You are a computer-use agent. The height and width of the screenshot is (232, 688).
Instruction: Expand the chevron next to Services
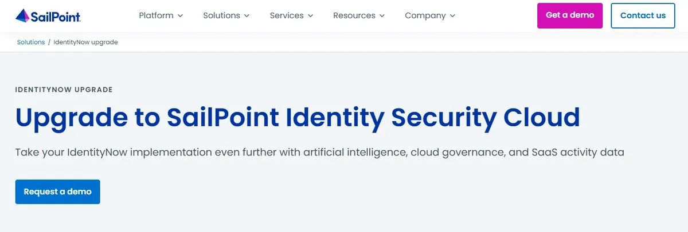pyautogui.click(x=310, y=16)
